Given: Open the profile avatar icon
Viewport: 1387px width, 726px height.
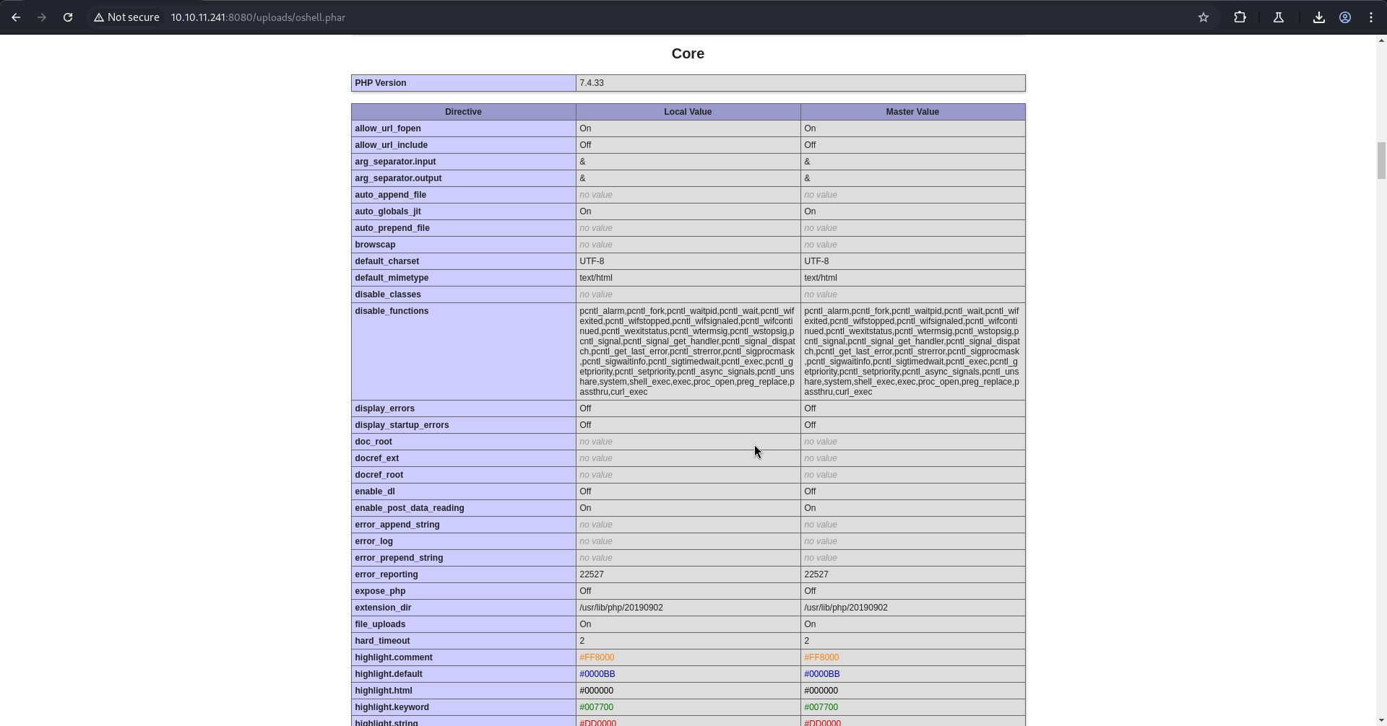Looking at the screenshot, I should coord(1345,17).
